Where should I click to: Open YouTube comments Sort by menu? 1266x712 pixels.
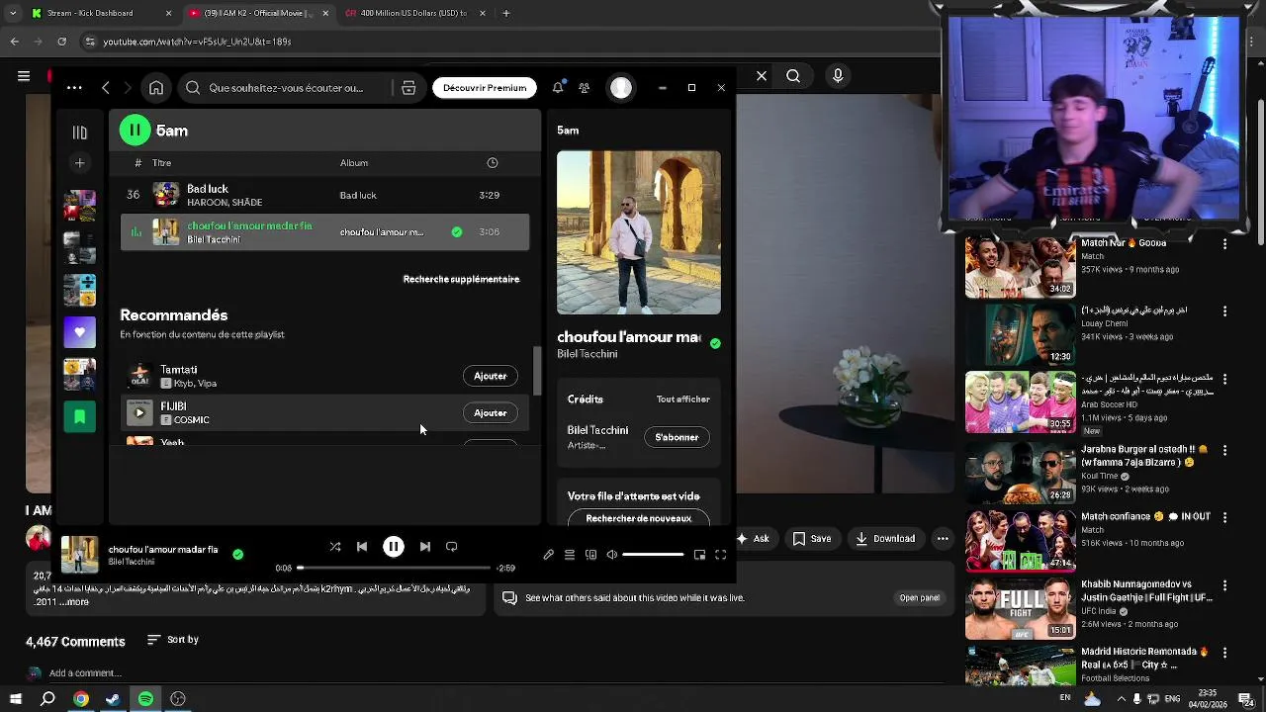(x=173, y=640)
